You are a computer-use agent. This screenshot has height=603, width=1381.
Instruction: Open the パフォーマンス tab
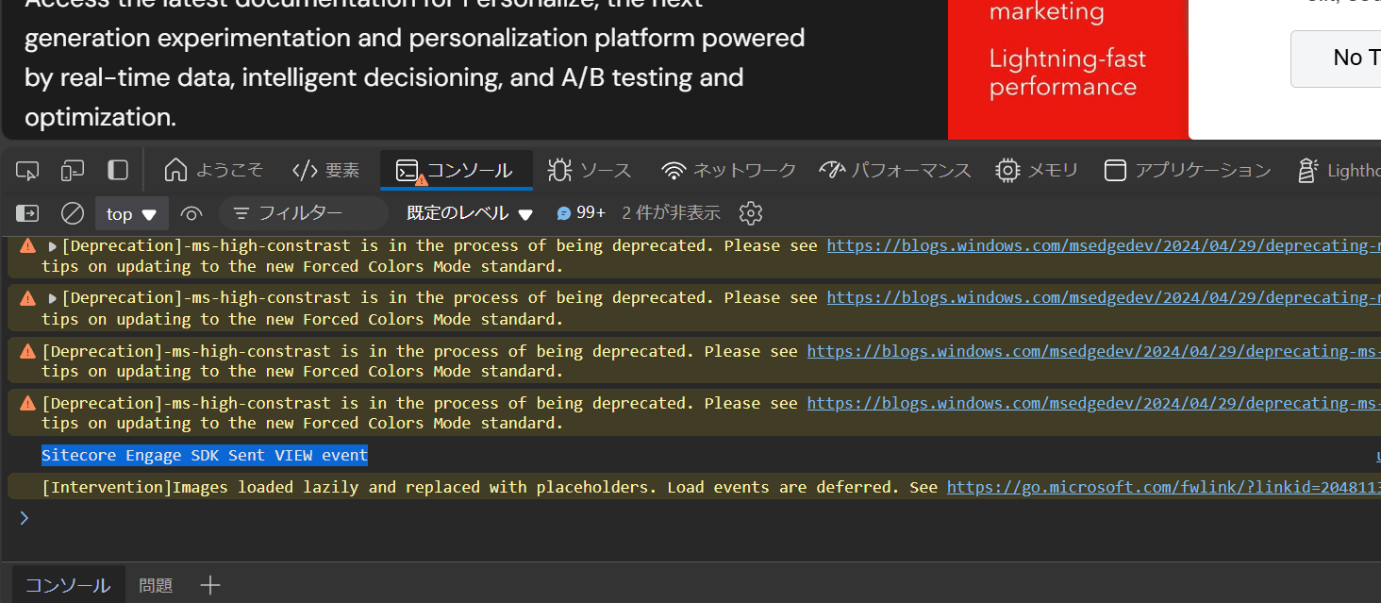894,171
